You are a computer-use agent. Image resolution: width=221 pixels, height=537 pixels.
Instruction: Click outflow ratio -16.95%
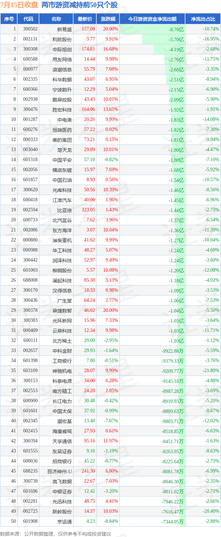(x=211, y=39)
